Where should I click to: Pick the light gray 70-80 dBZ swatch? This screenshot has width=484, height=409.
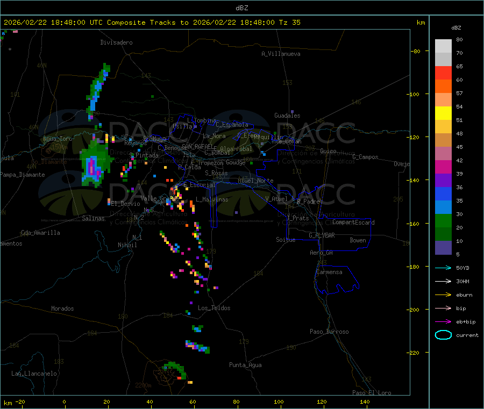443,46
